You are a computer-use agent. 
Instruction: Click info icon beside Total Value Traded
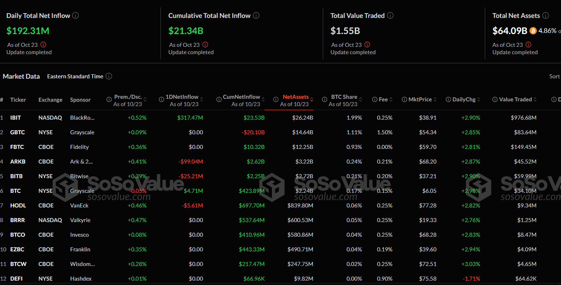pos(390,15)
